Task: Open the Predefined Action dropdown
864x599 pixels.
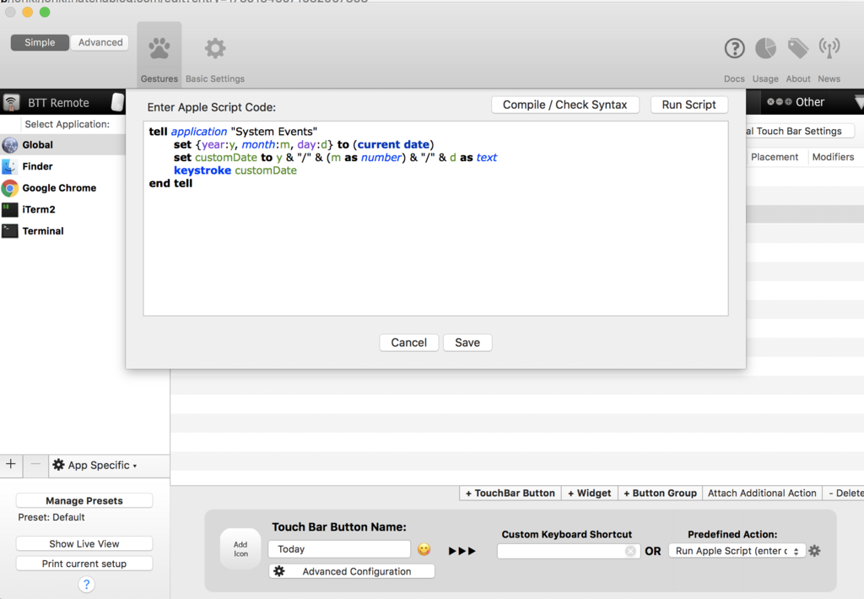Action: pos(737,551)
